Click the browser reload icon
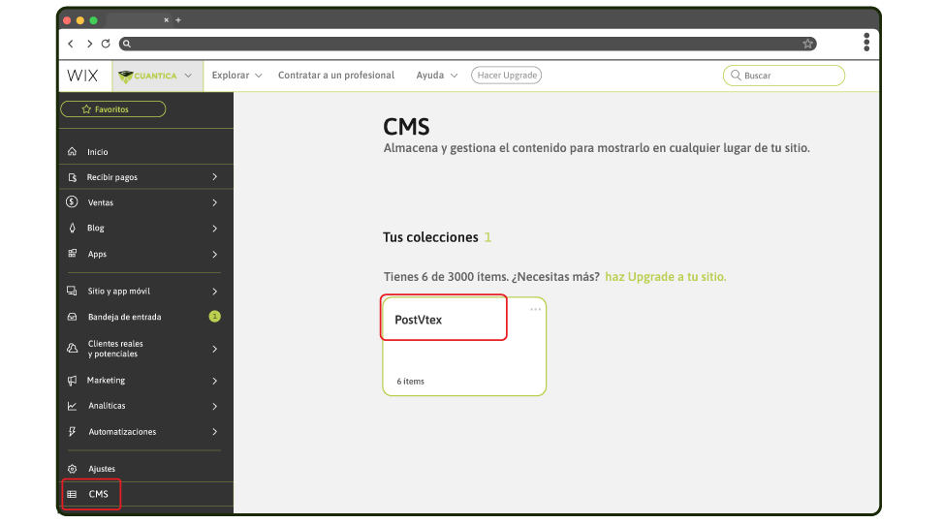The image size is (943, 523). (x=106, y=44)
